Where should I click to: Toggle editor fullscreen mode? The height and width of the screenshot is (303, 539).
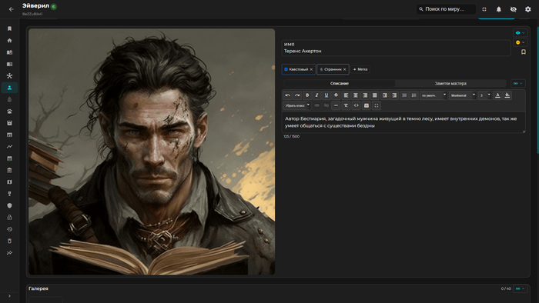377,105
